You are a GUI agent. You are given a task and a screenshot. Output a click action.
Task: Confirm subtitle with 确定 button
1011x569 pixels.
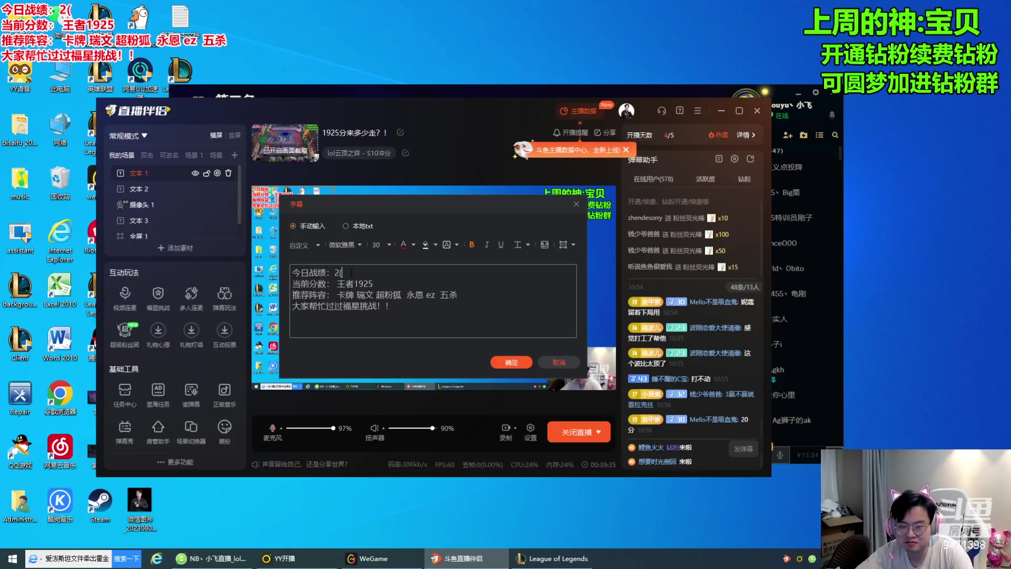pyautogui.click(x=511, y=362)
